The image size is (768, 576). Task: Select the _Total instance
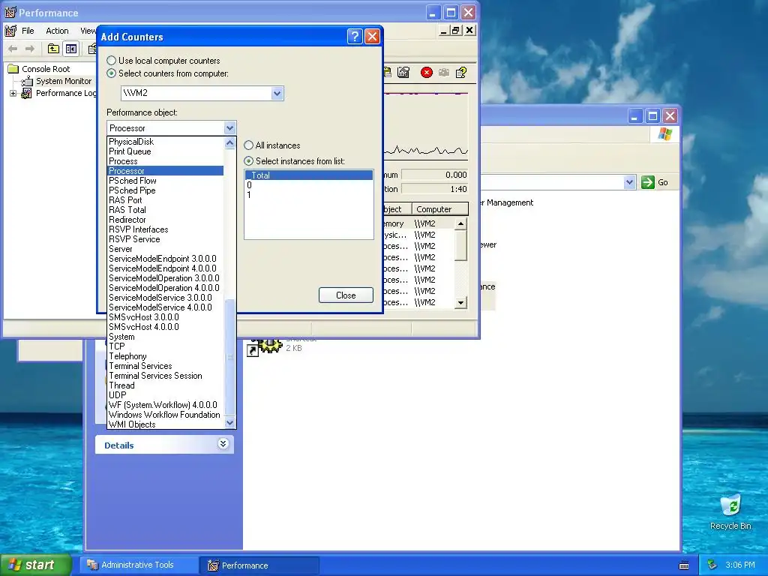[308, 175]
